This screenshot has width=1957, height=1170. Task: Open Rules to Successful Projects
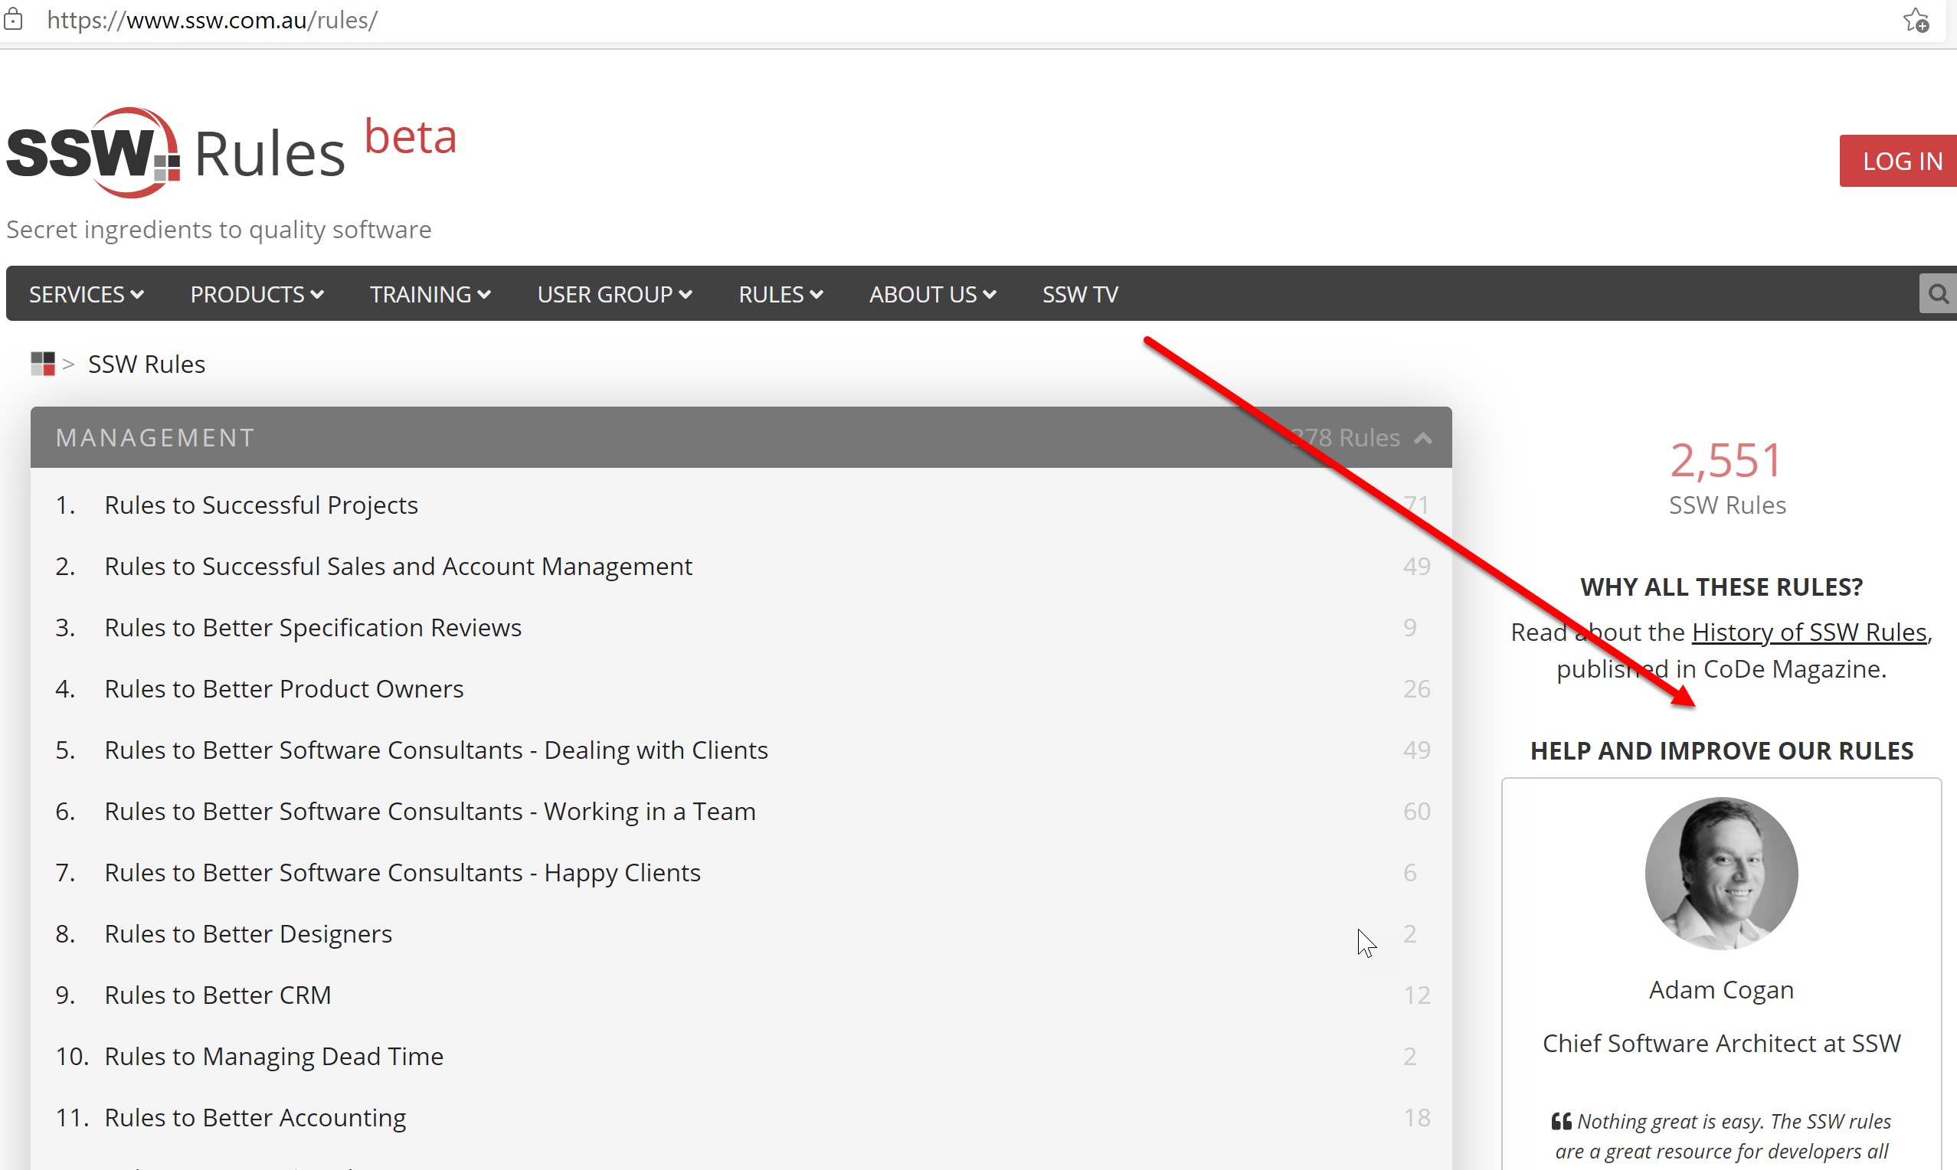[x=261, y=505]
